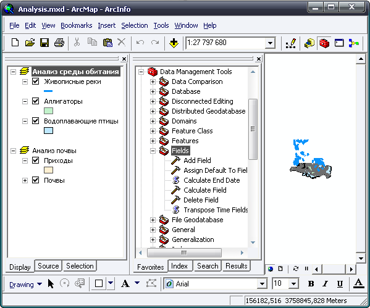The height and width of the screenshot is (308, 370).
Task: Open the Tools menu
Action: pos(161,25)
